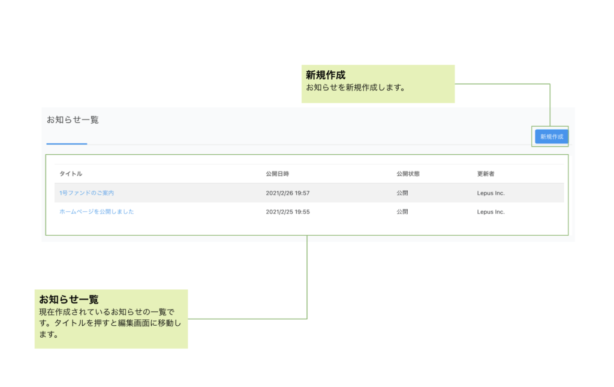Click Lepus Inc. in the ホームページ row
The width and height of the screenshot is (614, 387).
490,212
